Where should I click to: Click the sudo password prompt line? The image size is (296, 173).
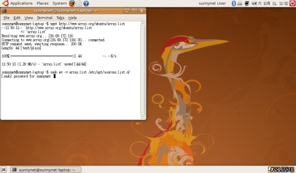pos(28,76)
